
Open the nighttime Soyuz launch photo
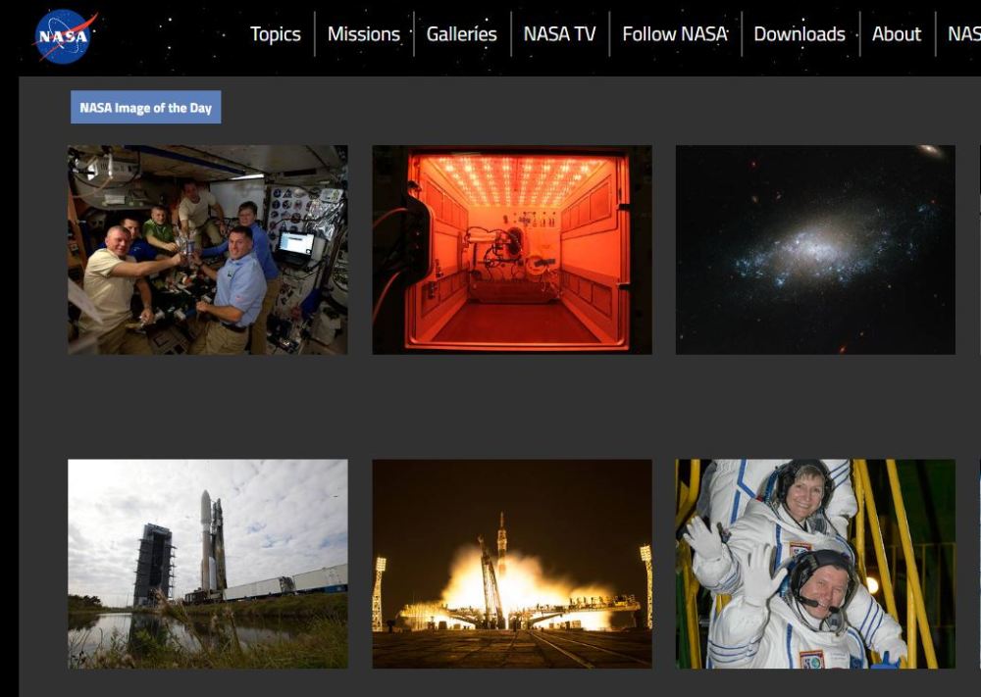point(511,564)
